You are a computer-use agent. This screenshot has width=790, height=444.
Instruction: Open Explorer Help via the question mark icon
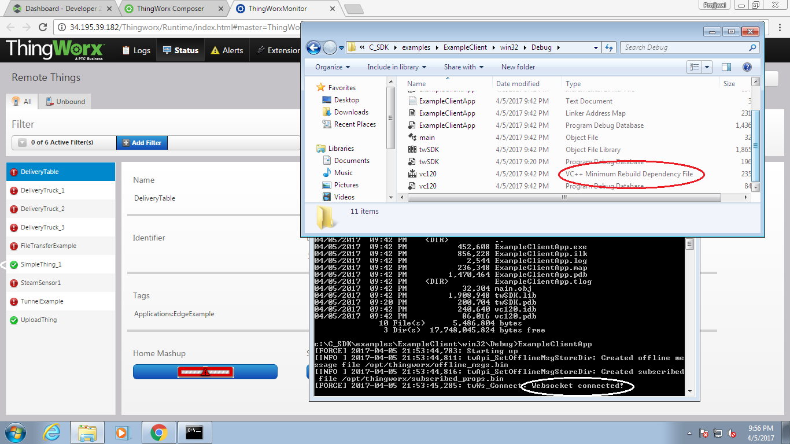747,66
